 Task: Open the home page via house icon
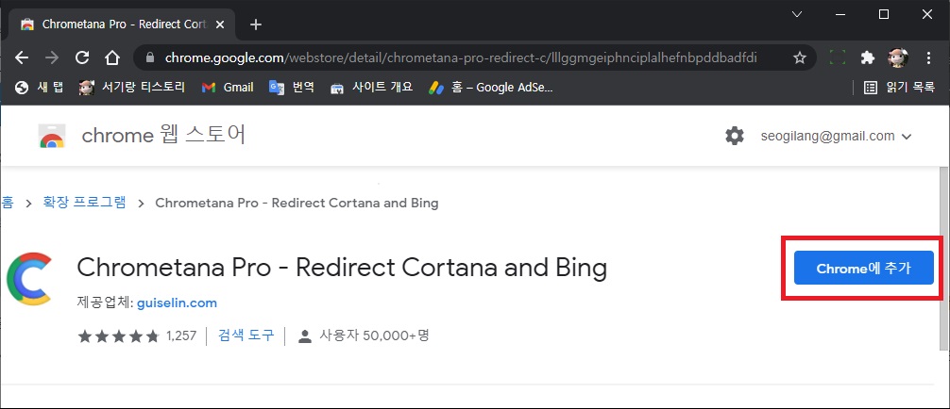point(111,58)
